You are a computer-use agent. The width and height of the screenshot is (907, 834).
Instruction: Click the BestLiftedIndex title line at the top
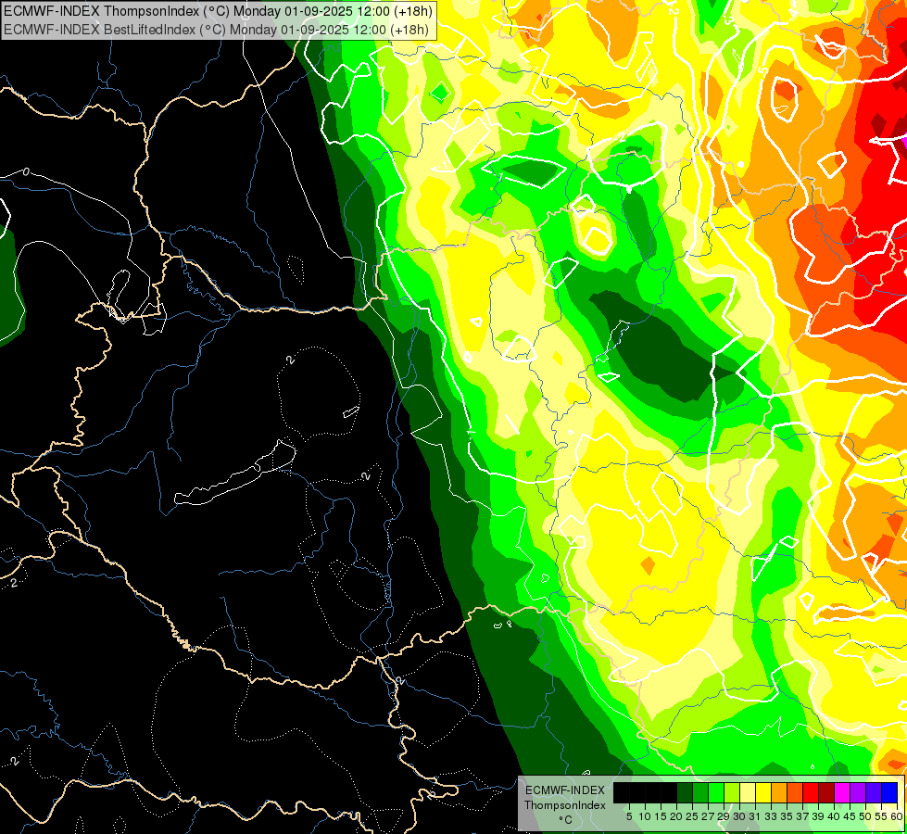click(x=217, y=30)
